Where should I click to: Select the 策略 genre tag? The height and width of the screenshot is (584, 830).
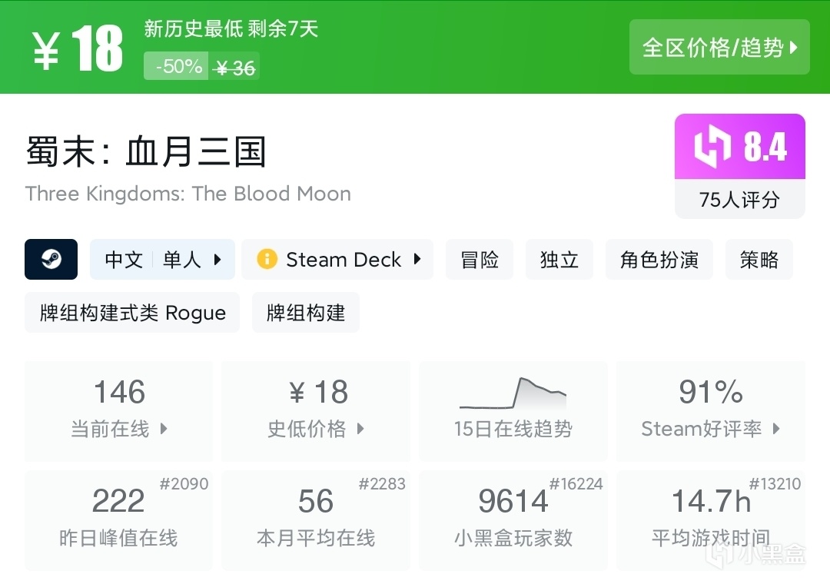tap(759, 260)
